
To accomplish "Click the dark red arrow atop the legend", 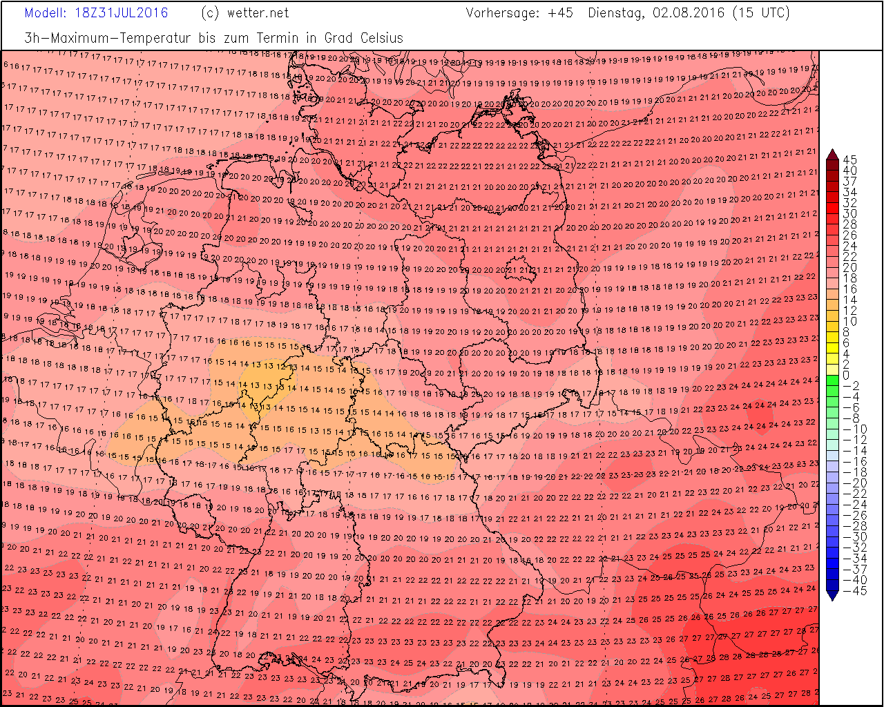I will [832, 155].
